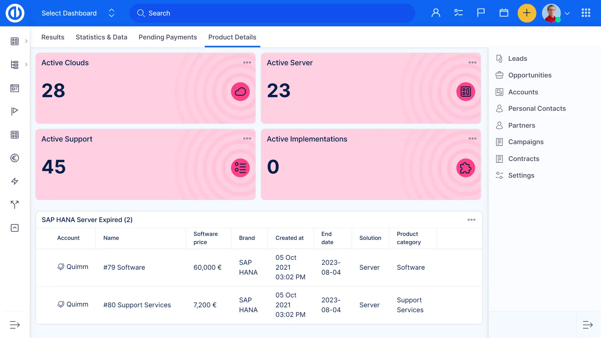Open the #79 Software product link
The width and height of the screenshot is (601, 338).
pos(124,268)
